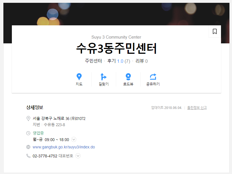Click the phone number 02-3778-4752

[x=45, y=156]
